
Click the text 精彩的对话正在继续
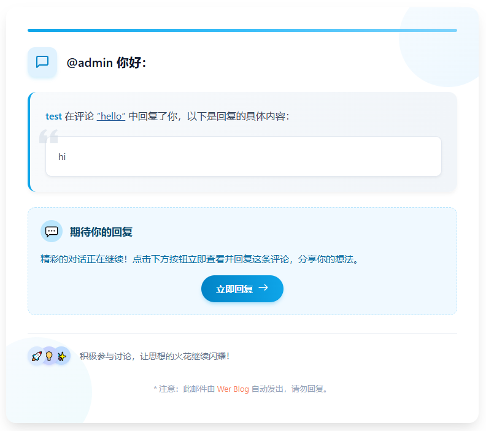[x=82, y=259]
